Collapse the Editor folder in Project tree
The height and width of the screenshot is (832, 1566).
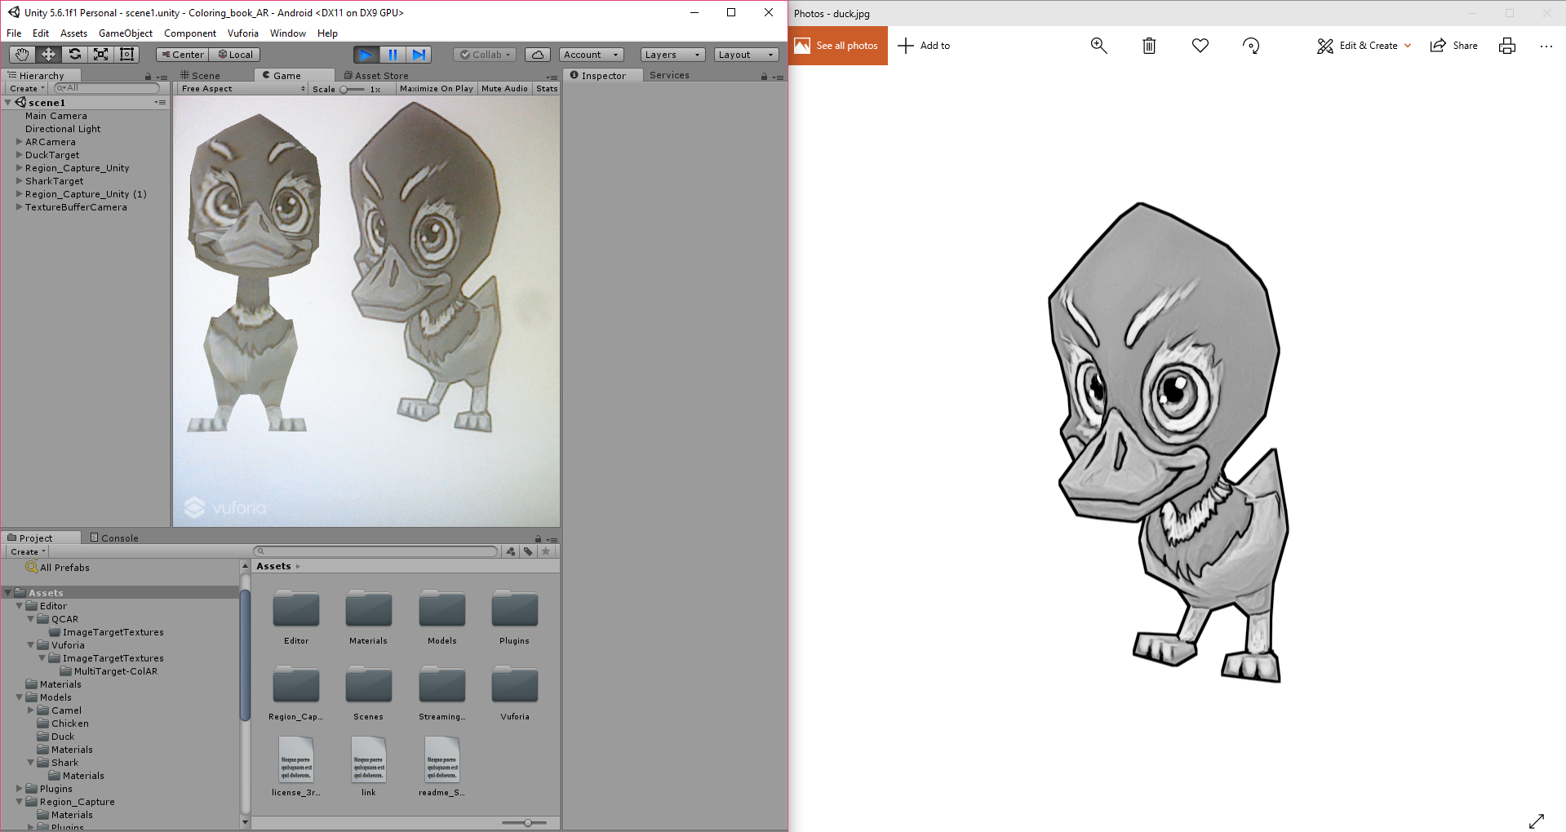20,606
